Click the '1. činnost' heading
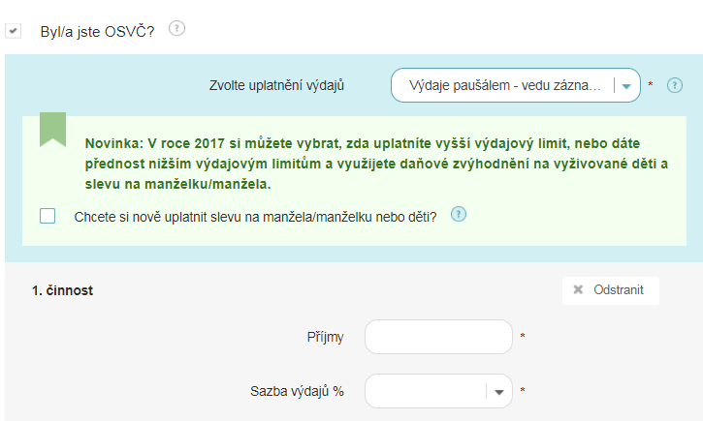Viewport: 703px width, 421px height. (x=63, y=289)
